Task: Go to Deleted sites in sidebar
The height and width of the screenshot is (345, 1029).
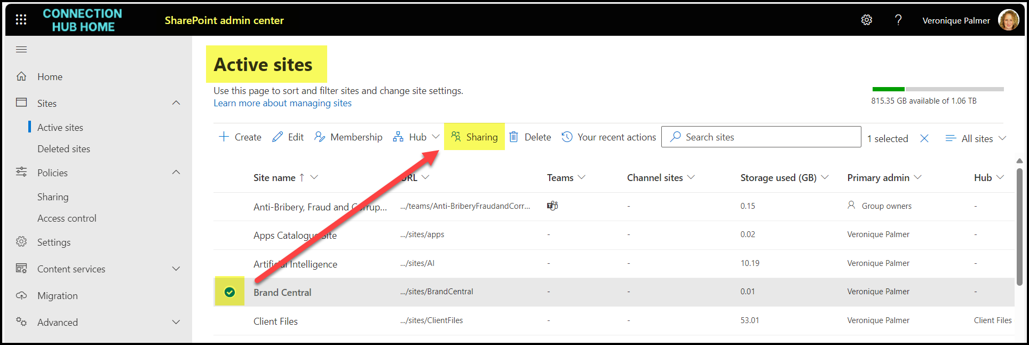Action: pyautogui.click(x=64, y=149)
